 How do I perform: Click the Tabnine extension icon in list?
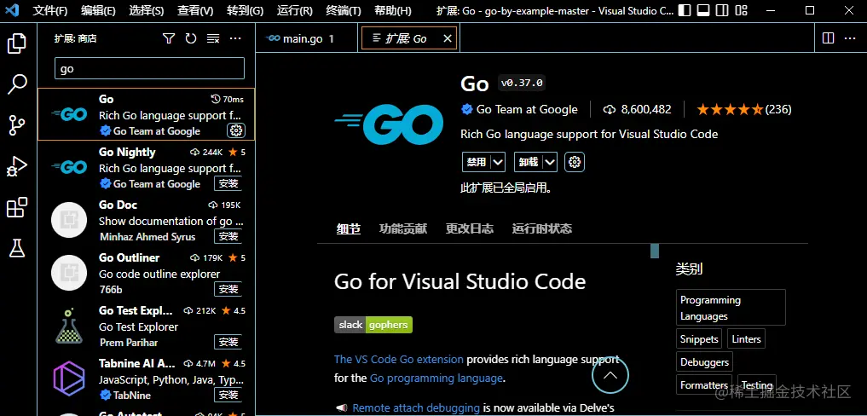click(x=69, y=379)
